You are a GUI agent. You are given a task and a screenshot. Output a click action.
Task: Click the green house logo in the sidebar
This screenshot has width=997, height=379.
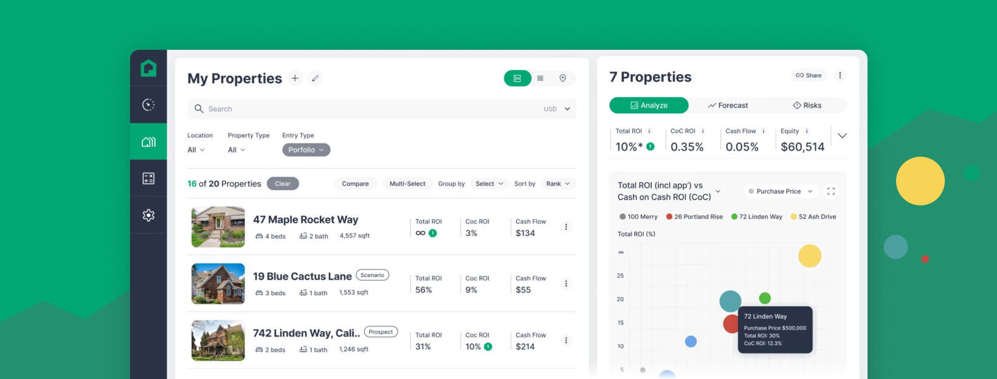tap(148, 68)
